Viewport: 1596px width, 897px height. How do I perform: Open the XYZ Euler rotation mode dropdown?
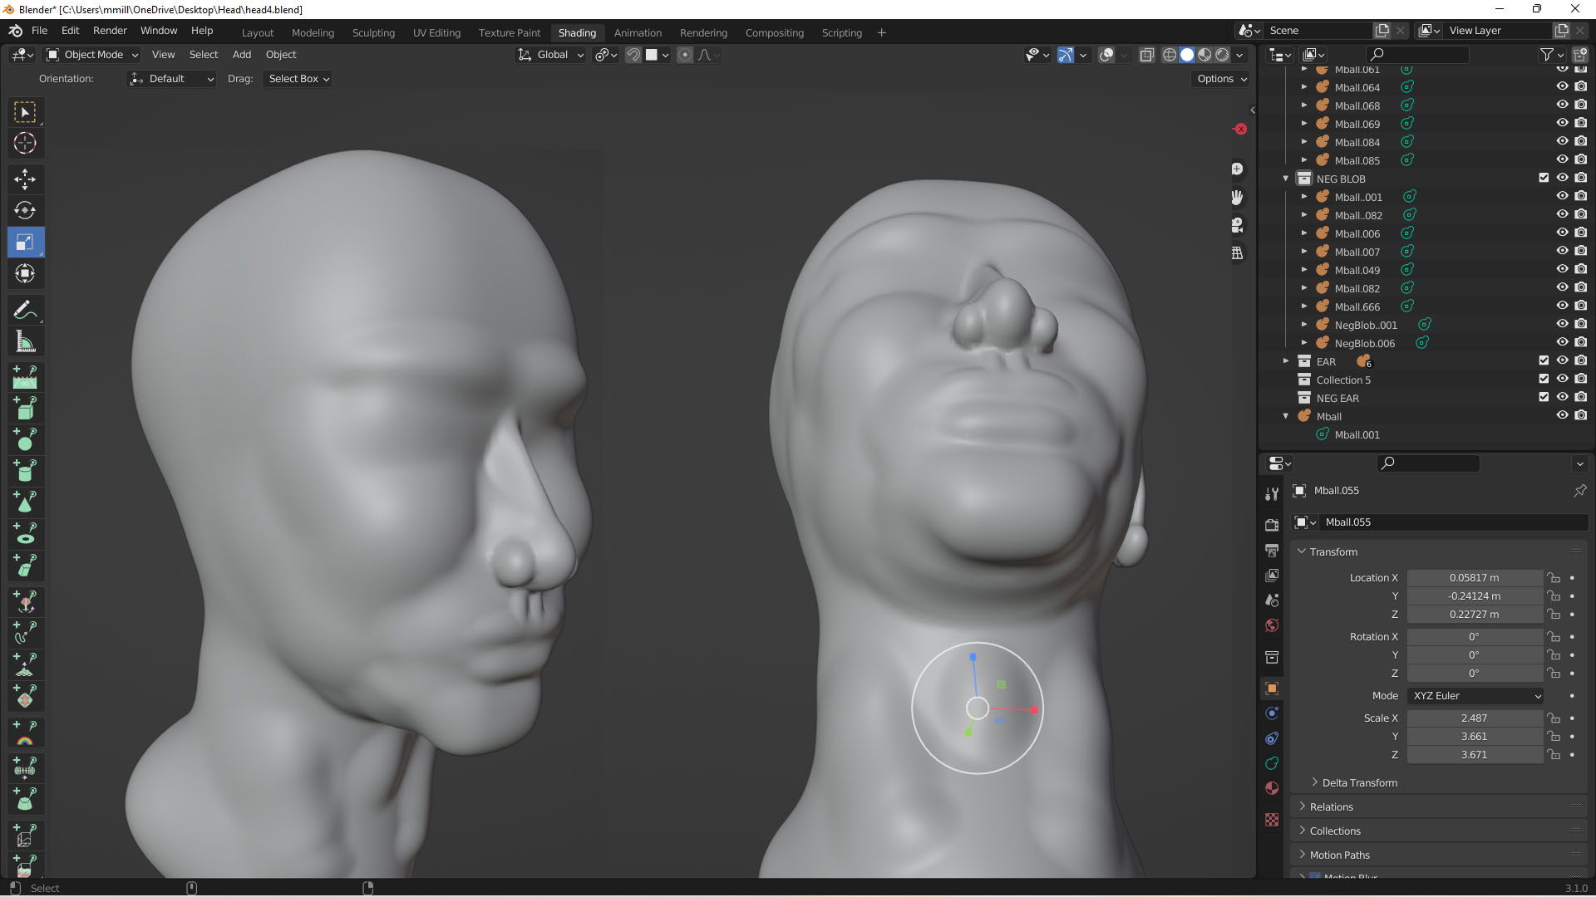tap(1476, 696)
